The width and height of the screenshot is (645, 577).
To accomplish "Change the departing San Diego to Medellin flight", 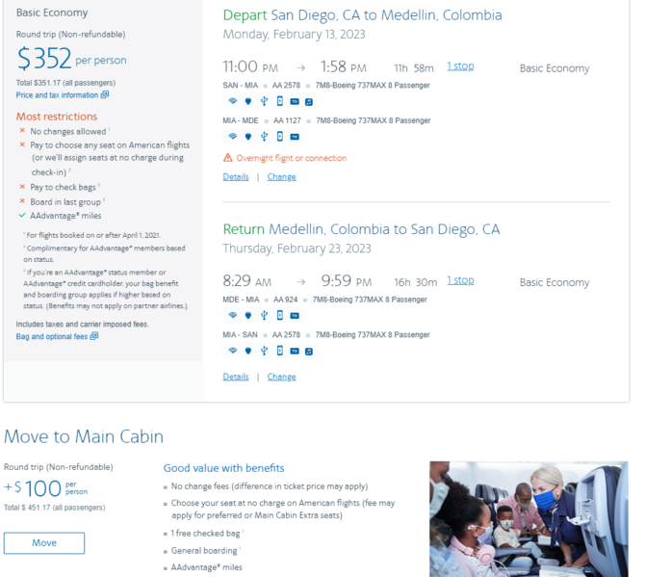I will pos(281,177).
